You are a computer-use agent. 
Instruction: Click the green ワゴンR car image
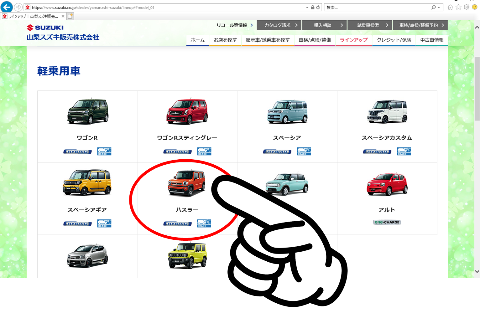click(x=88, y=111)
